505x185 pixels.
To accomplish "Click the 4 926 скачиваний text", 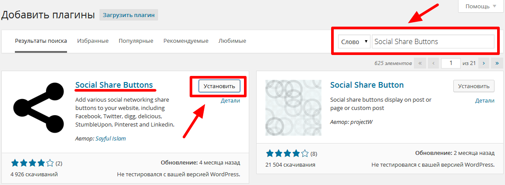I will pyautogui.click(x=34, y=175).
